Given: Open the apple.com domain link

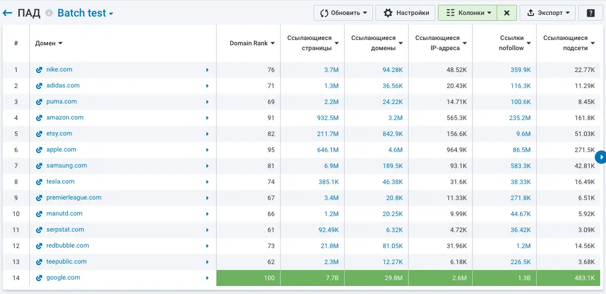Looking at the screenshot, I should point(61,150).
